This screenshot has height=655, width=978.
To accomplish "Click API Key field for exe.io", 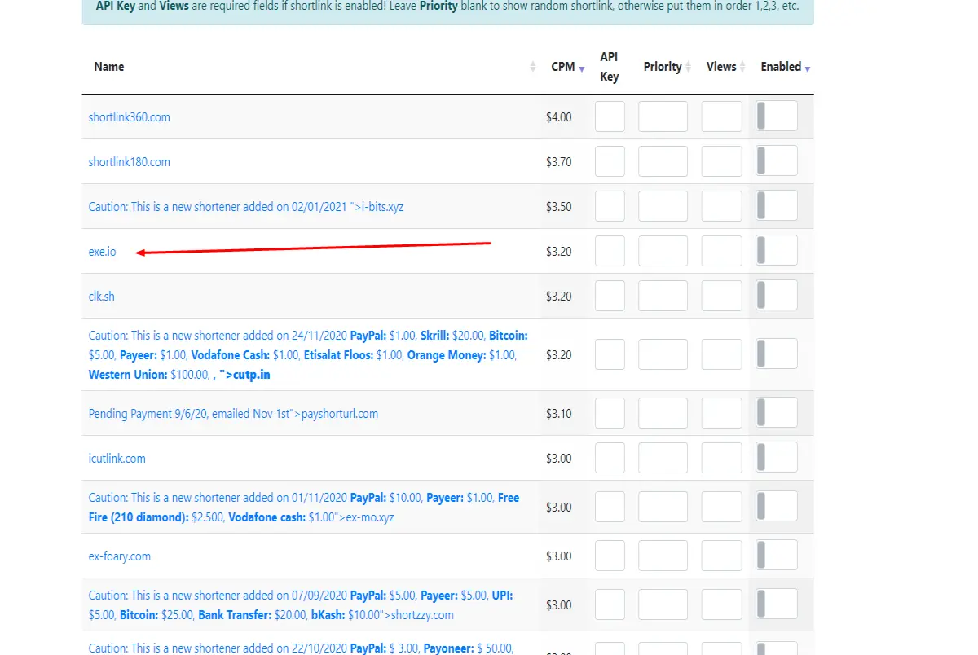I will pos(610,251).
